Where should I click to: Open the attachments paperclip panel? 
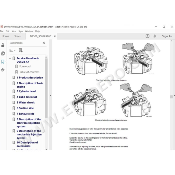pos(3,70)
